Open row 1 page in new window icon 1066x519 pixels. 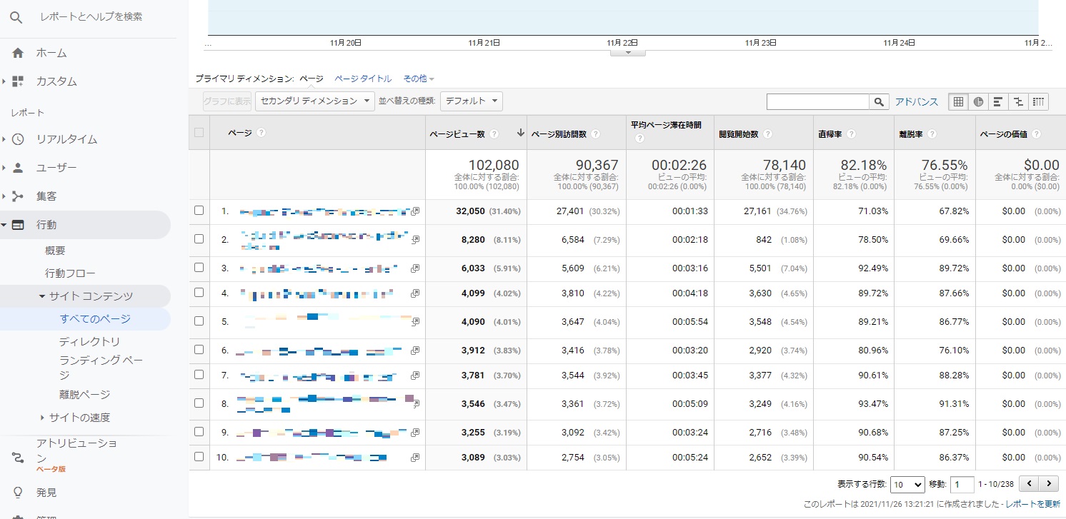click(415, 211)
